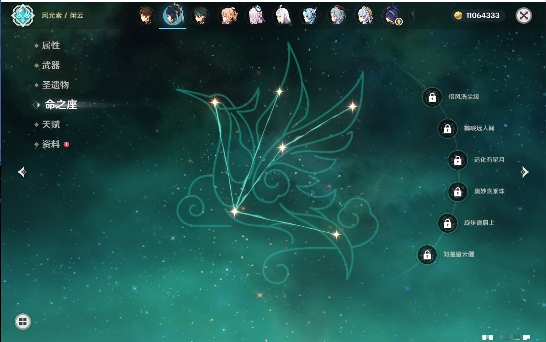Pick the blue-haired avatar with red horns

pyautogui.click(x=337, y=16)
